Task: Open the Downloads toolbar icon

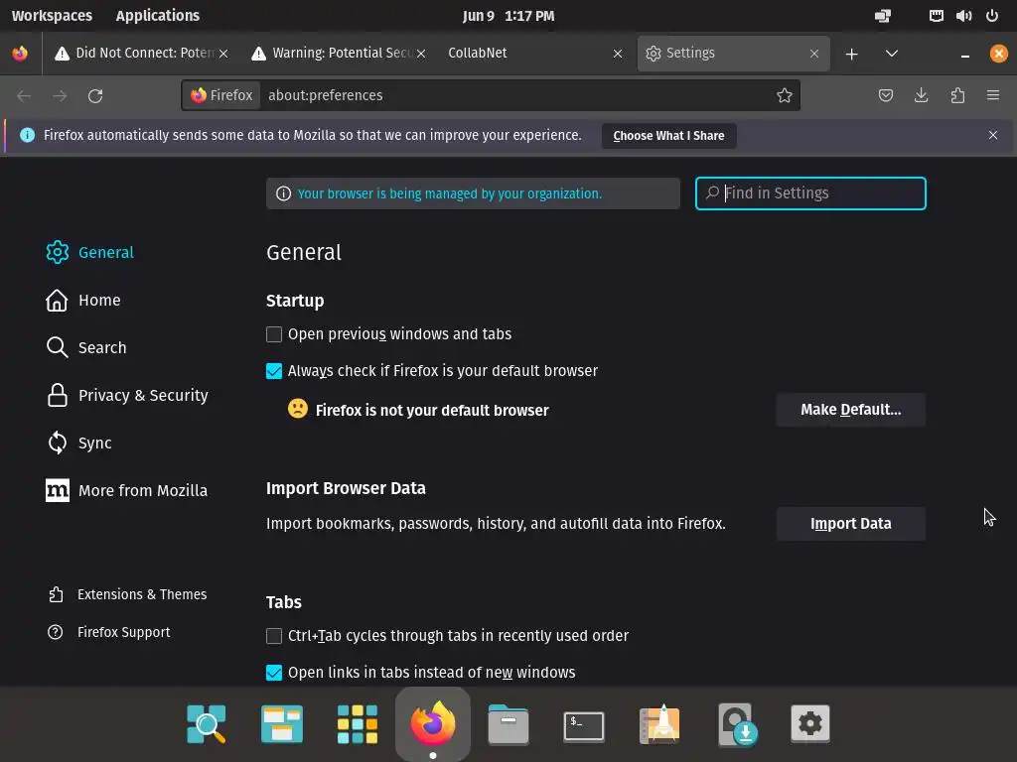Action: (x=922, y=95)
